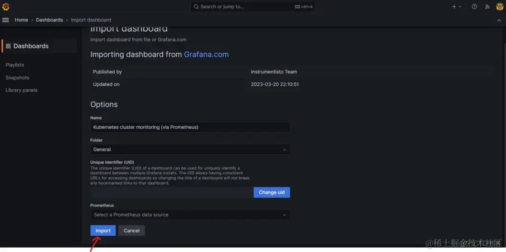Click the Unique identifier (UID) label
Image resolution: width=506 pixels, height=252 pixels.
click(x=112, y=162)
